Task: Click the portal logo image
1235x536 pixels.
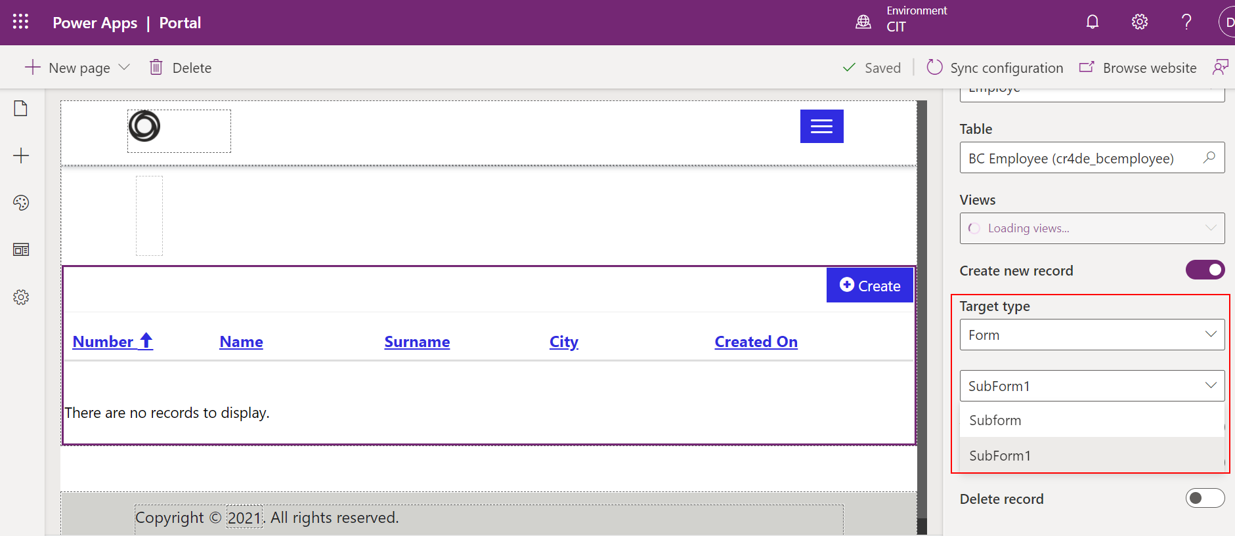Action: (x=144, y=126)
